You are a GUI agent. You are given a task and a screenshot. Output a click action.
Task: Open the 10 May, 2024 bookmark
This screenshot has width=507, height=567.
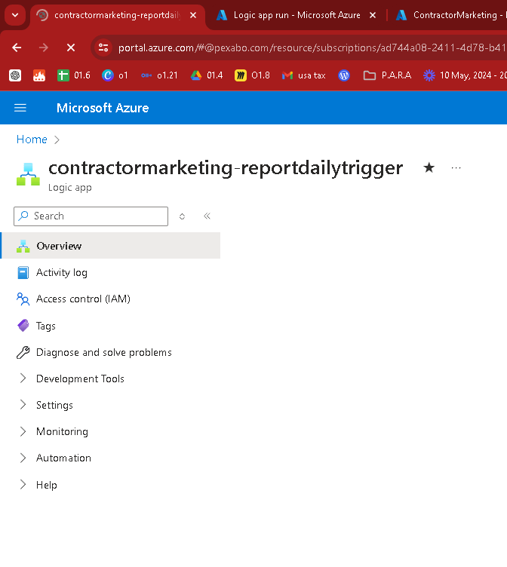pyautogui.click(x=465, y=75)
